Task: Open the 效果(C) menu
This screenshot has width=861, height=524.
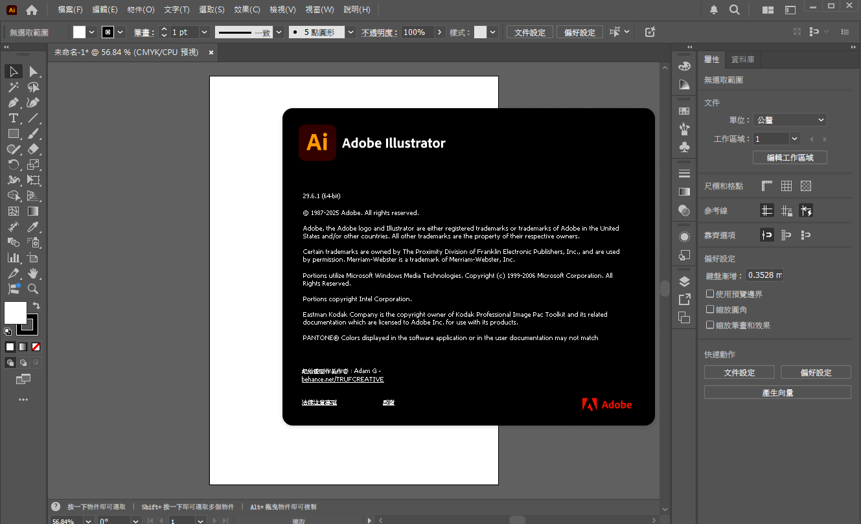Action: tap(247, 10)
